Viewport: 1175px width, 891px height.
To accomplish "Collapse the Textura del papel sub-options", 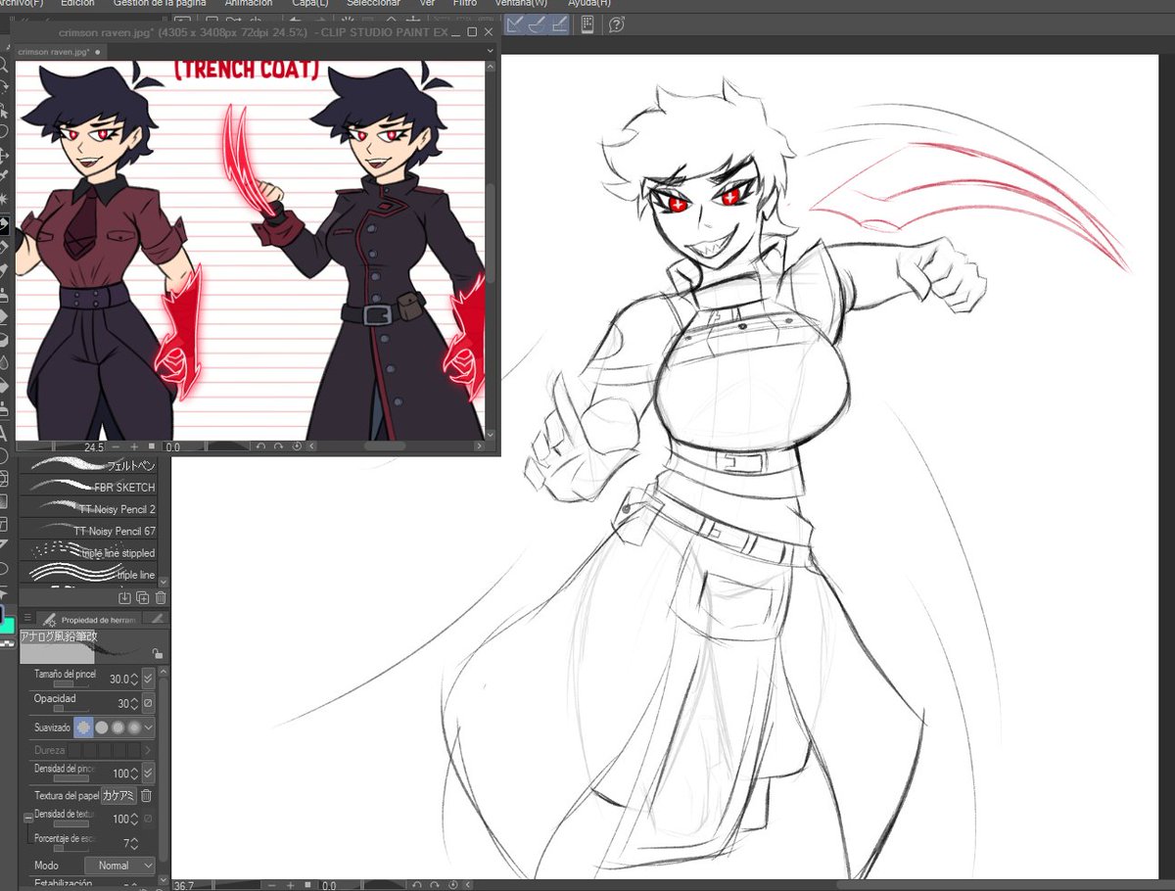I will [27, 819].
